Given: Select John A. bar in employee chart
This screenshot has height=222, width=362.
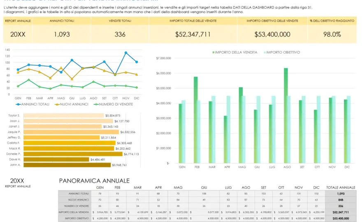Looking at the screenshot, I should [x=67, y=165].
